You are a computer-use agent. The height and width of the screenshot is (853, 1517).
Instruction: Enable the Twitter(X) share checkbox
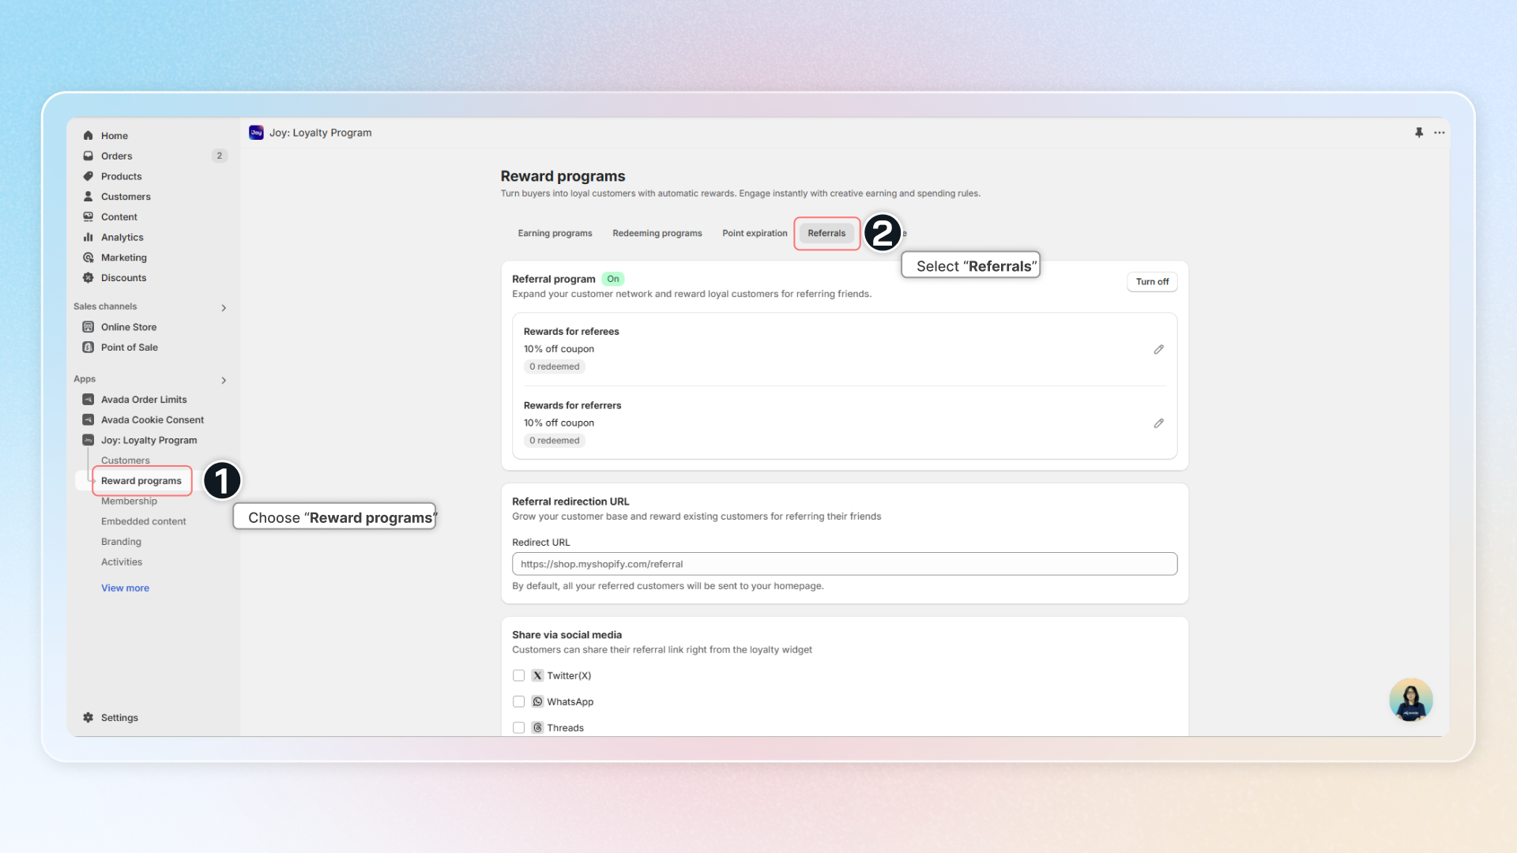[x=518, y=675]
